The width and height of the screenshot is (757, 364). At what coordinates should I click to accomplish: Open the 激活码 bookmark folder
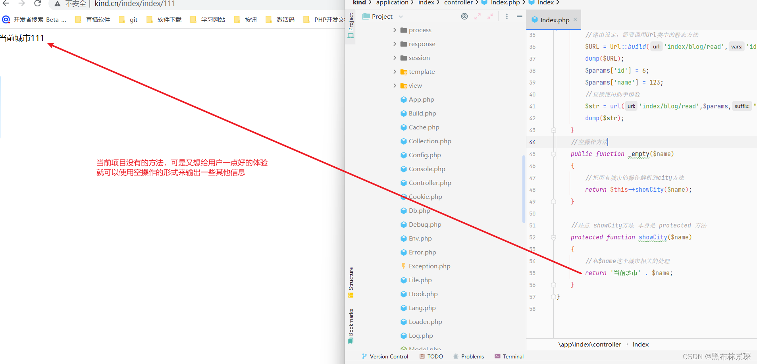coord(280,19)
